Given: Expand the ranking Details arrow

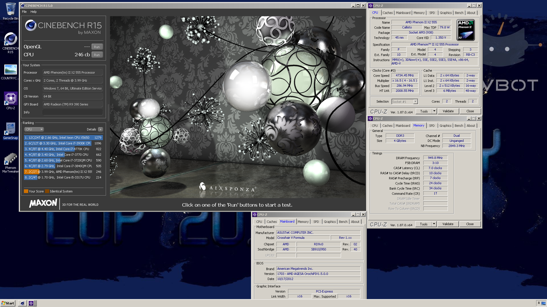Looking at the screenshot, I should point(100,129).
